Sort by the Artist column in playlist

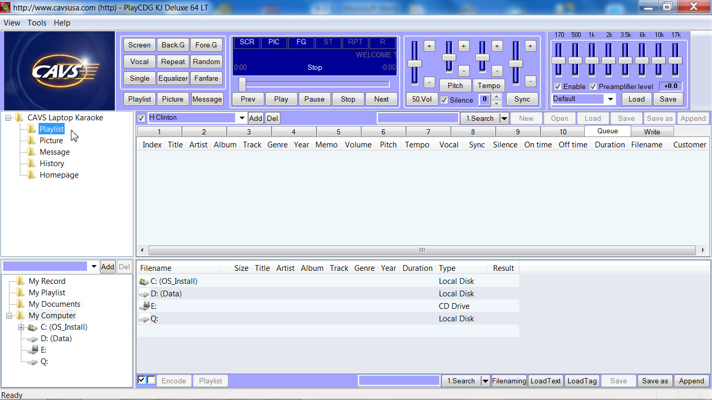[198, 145]
